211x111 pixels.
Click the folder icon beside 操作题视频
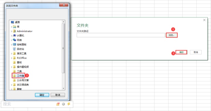click(14, 67)
